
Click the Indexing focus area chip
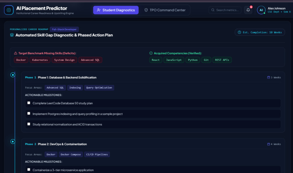75,88
